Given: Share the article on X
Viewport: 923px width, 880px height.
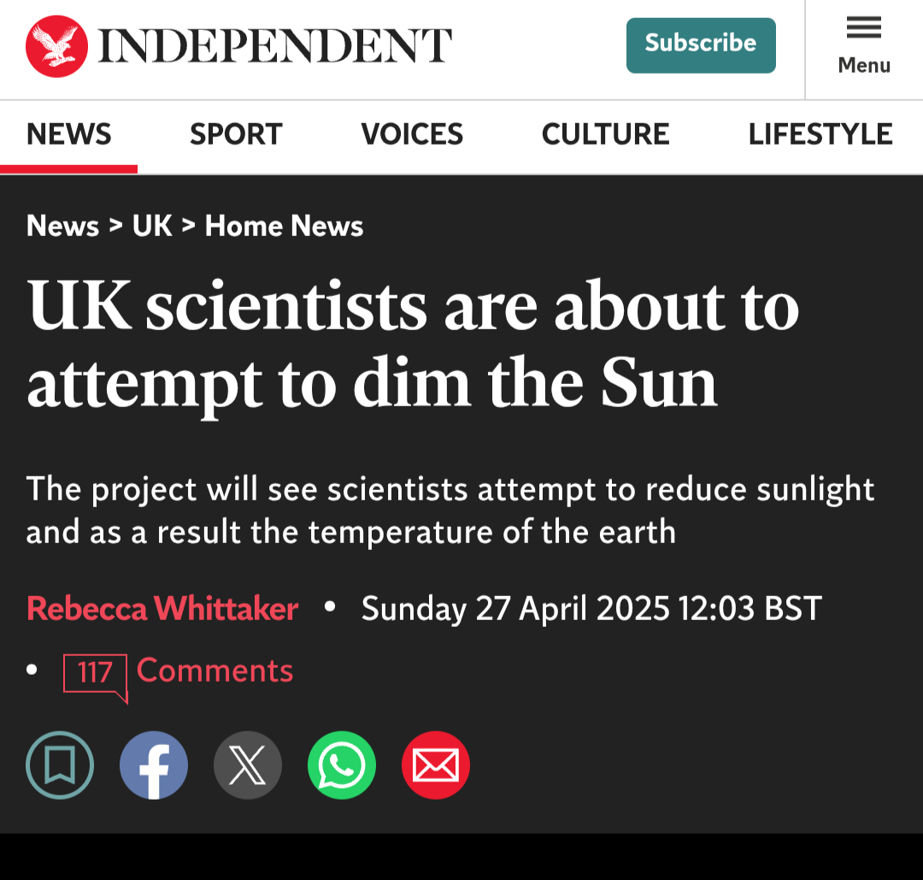Looking at the screenshot, I should (x=248, y=765).
